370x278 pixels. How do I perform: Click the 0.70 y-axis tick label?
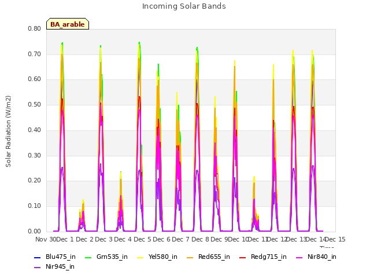[x=35, y=54]
